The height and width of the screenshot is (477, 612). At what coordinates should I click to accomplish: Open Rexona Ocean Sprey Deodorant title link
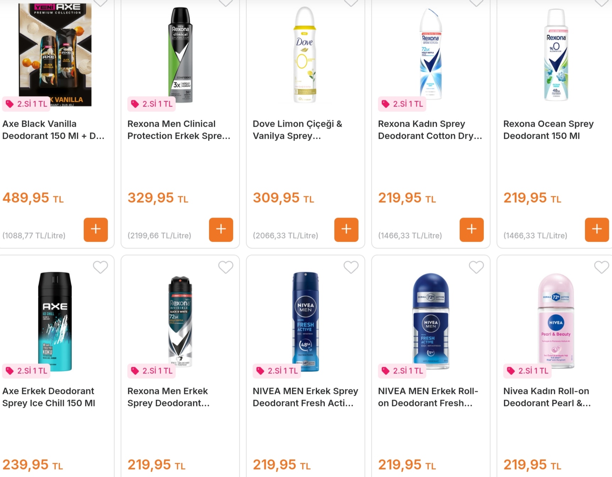point(548,130)
